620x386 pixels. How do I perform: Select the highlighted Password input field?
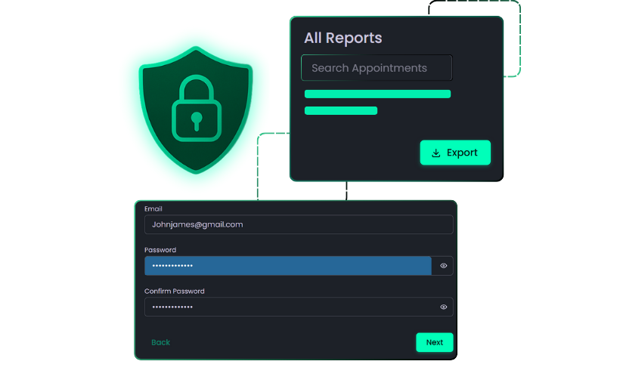click(287, 266)
